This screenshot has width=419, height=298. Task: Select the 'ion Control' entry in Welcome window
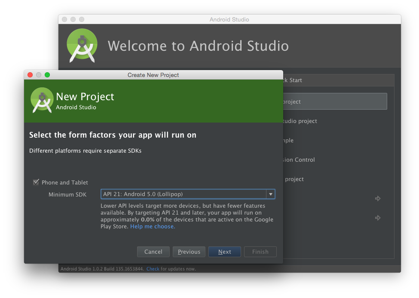[299, 160]
